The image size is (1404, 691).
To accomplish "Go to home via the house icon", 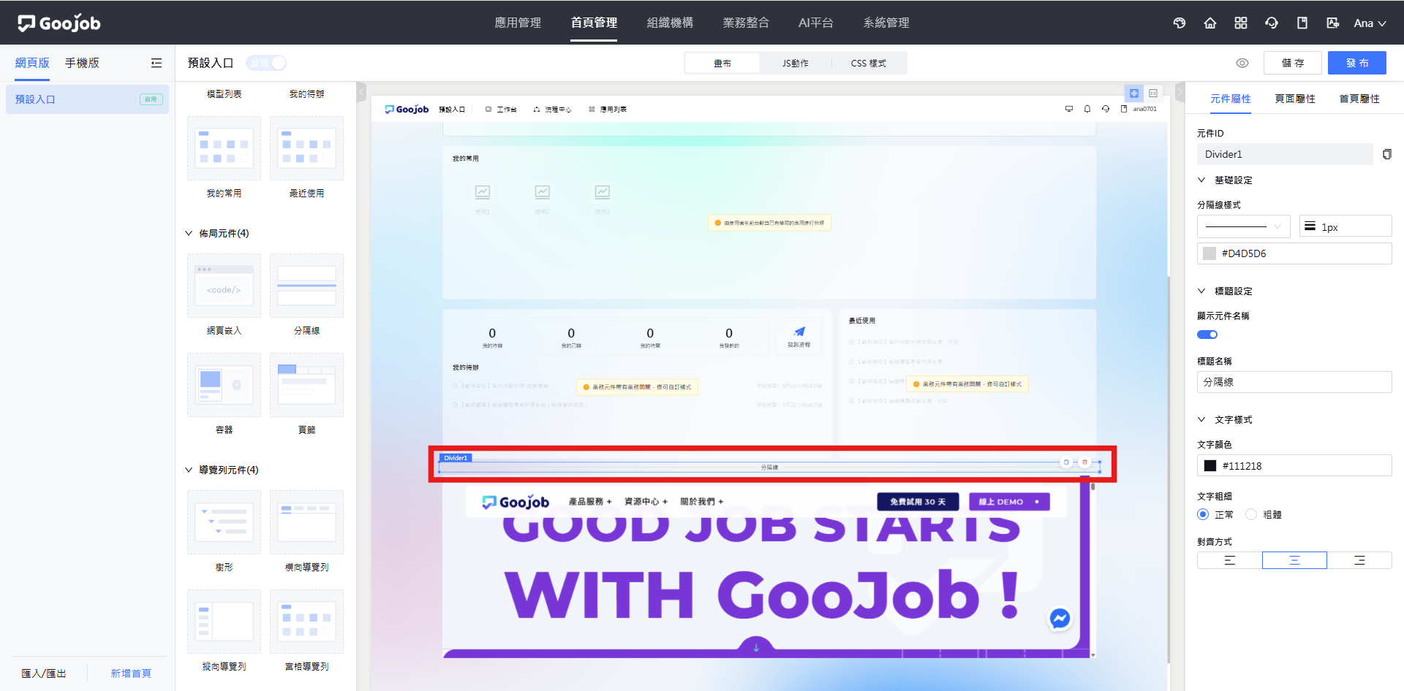I will [x=1210, y=23].
